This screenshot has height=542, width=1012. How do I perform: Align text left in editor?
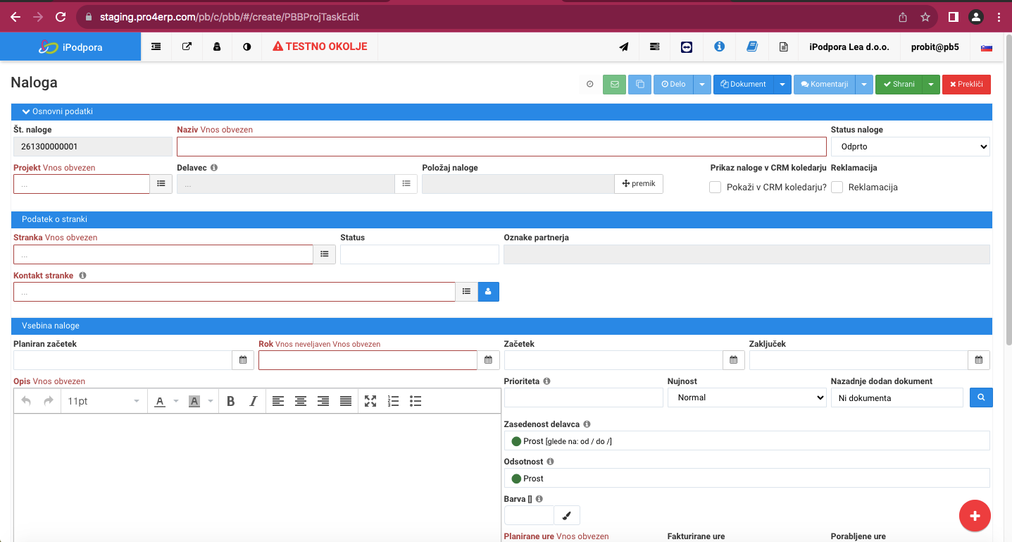278,401
